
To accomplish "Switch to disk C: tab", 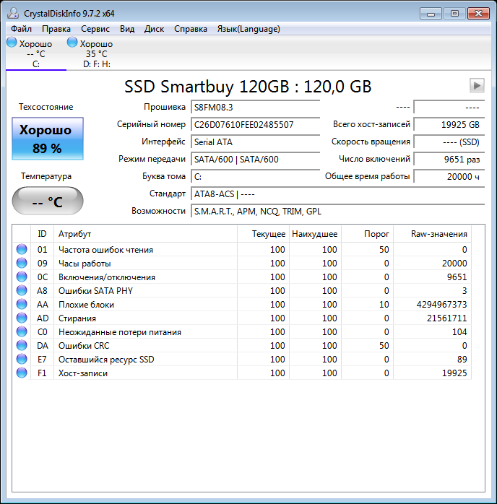I will click(35, 53).
